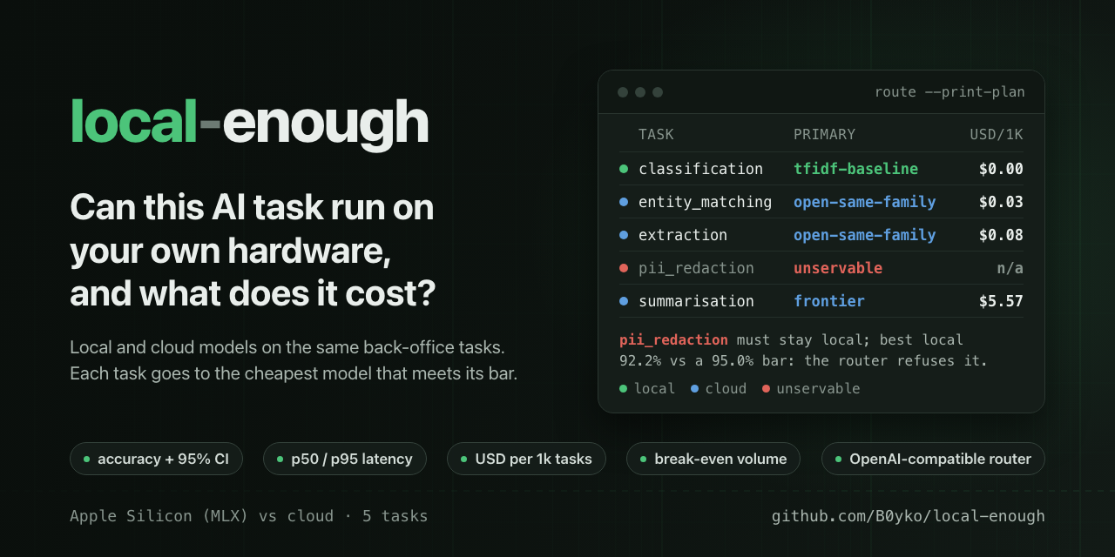
Task: Click the USD per 1k tasks pill
Action: click(x=526, y=459)
